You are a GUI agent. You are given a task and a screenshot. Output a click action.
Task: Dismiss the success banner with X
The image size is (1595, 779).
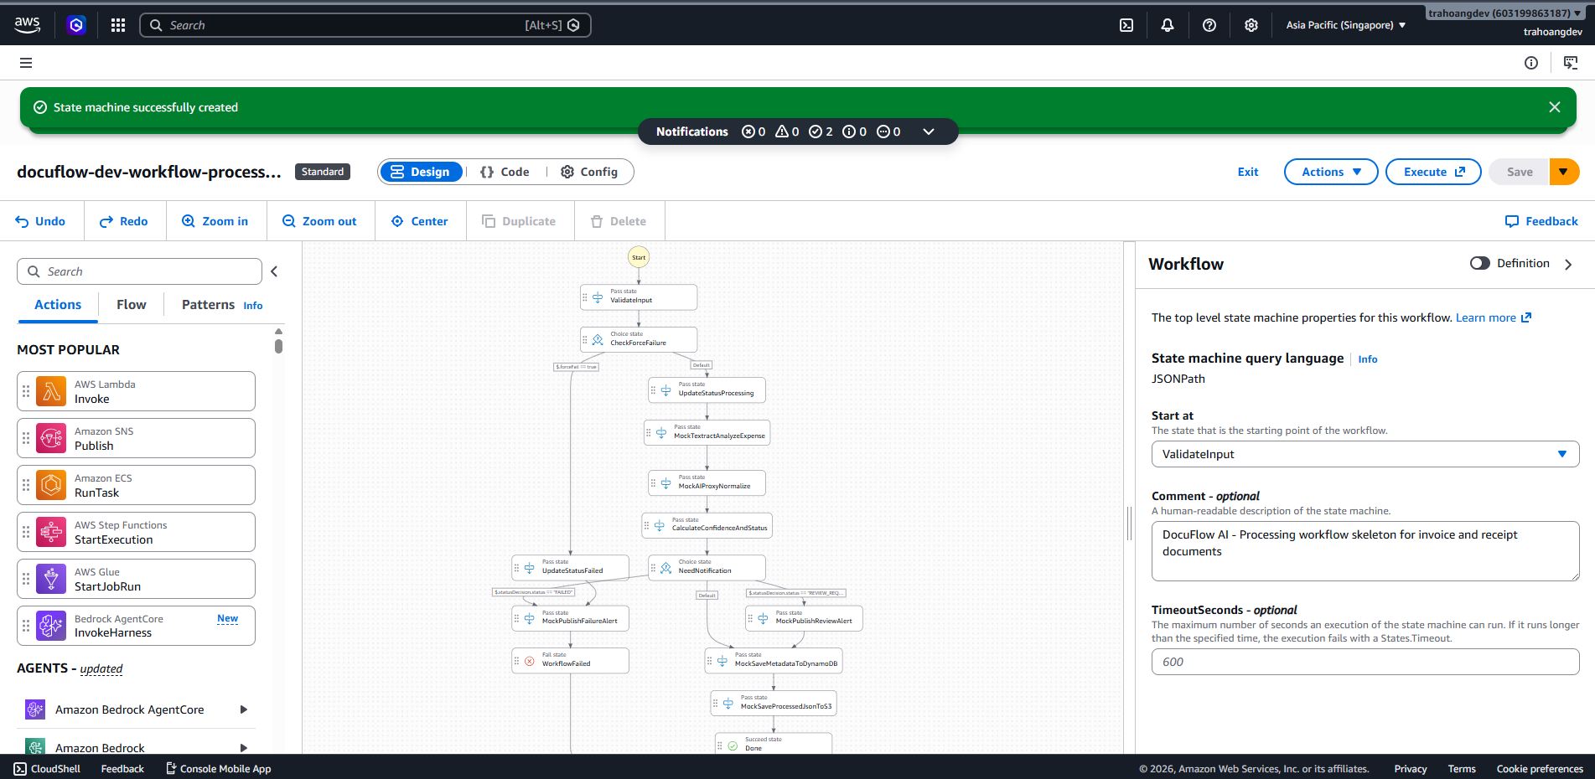1555,107
